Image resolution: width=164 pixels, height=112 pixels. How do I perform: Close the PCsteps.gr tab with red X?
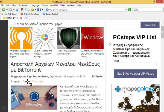click(x=21, y=18)
